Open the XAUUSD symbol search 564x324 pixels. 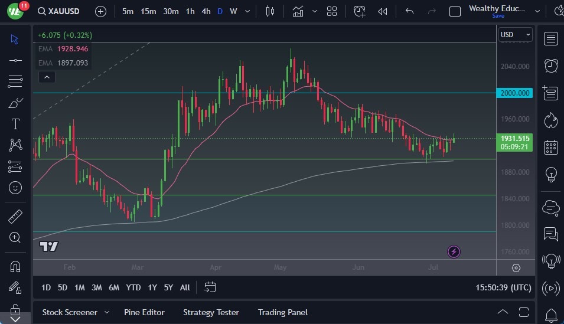pos(58,11)
